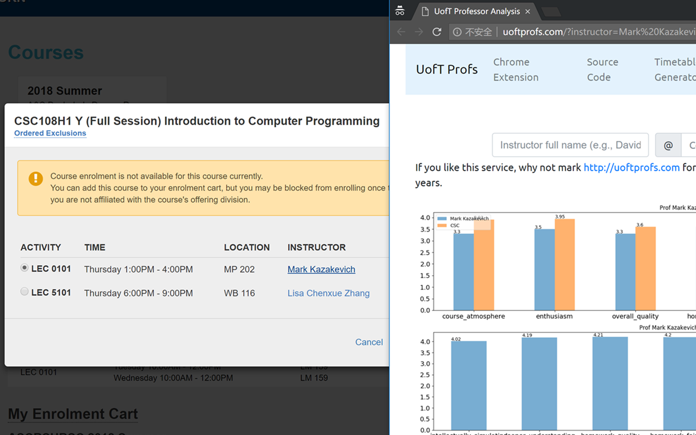Switch to UofT Professor Analysis tab
696x435 pixels.
[476, 11]
